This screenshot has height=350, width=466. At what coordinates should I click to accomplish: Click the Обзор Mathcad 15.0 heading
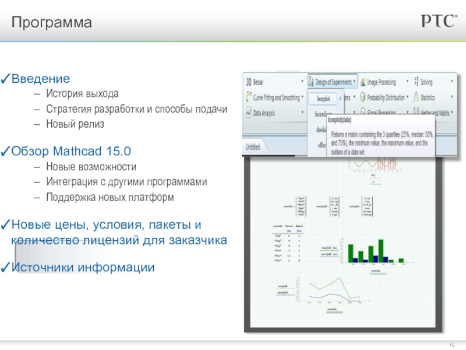71,151
